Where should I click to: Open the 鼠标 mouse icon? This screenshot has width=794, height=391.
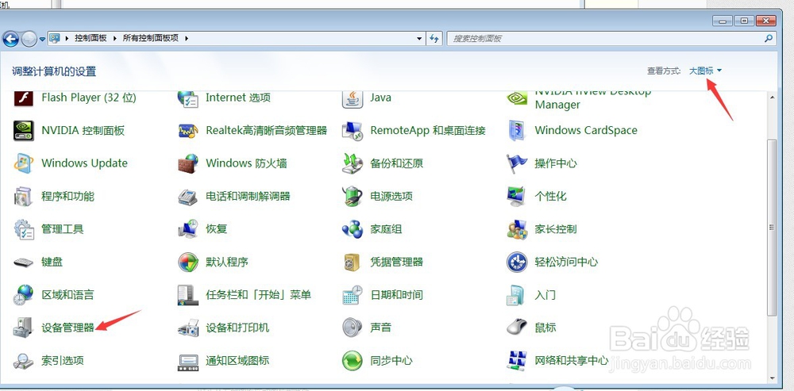517,328
